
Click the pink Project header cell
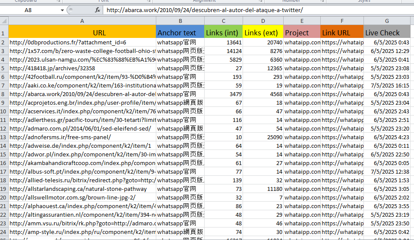pos(302,31)
